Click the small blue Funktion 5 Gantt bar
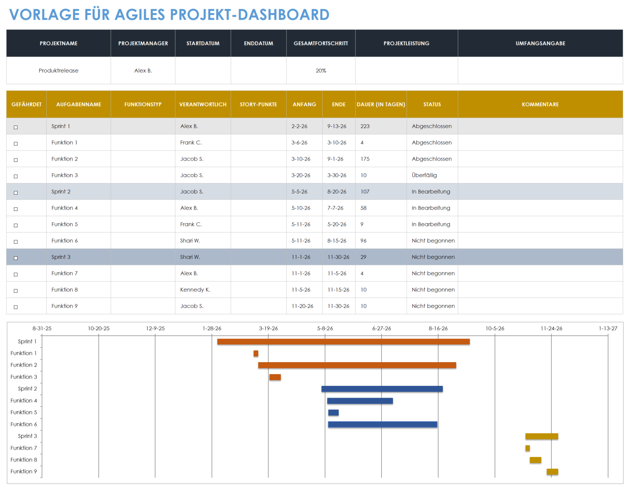Image resolution: width=630 pixels, height=486 pixels. (333, 413)
